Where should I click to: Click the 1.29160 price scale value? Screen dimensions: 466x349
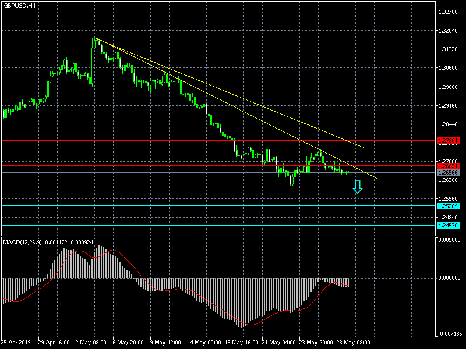(450, 106)
